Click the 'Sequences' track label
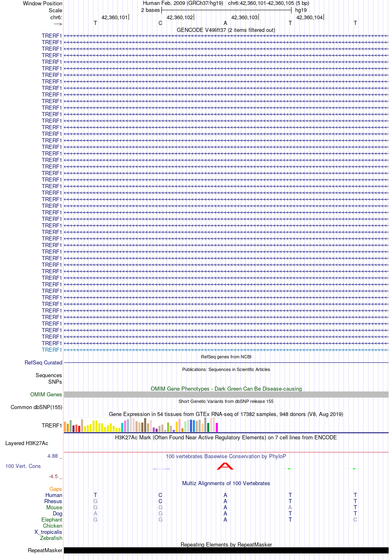 coord(49,375)
